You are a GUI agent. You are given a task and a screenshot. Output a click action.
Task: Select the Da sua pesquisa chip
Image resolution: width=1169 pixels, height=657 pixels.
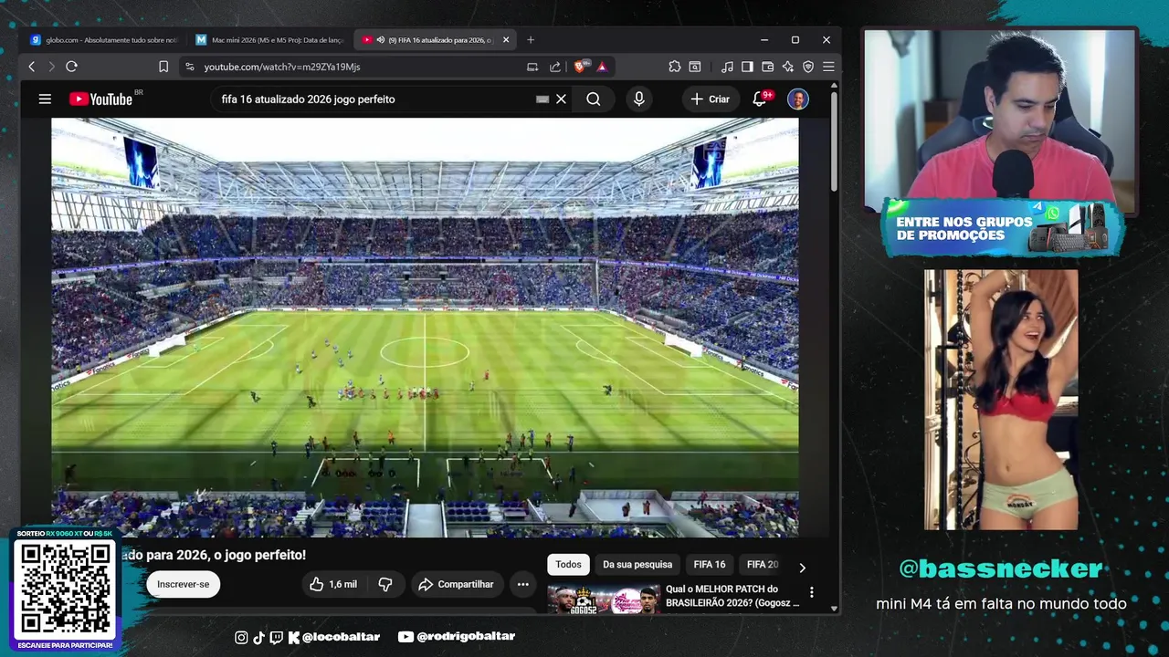point(637,565)
